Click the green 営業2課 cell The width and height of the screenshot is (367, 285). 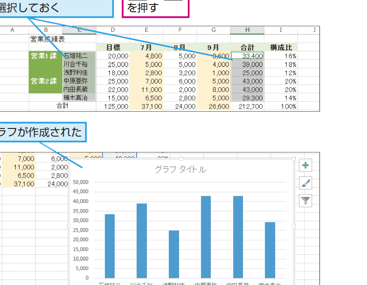point(45,81)
